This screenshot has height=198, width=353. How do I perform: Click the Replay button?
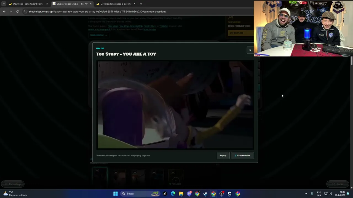point(223,156)
